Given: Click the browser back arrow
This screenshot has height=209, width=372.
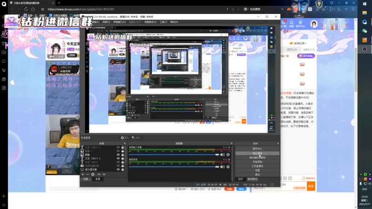Looking at the screenshot, I should [x=12, y=9].
